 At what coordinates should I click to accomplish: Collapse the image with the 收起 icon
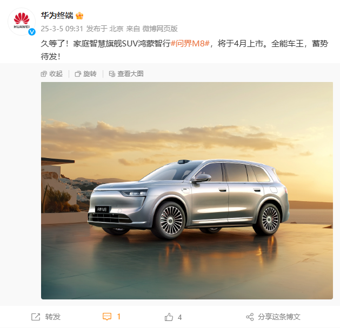tap(44, 74)
